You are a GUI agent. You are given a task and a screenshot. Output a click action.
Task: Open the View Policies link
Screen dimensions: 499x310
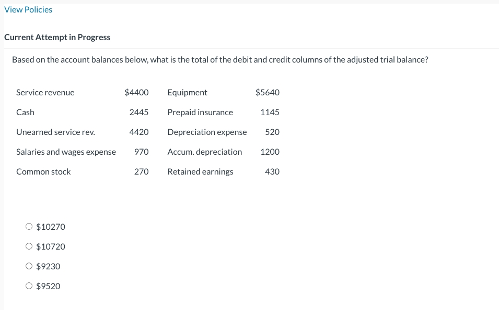click(28, 9)
